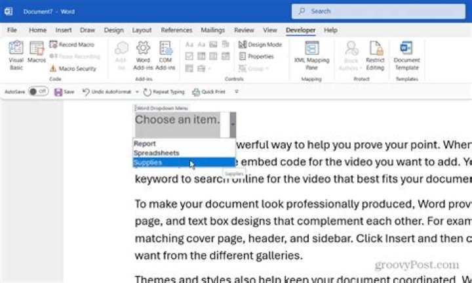Insert Drop-Down List content control

[x=214, y=56]
